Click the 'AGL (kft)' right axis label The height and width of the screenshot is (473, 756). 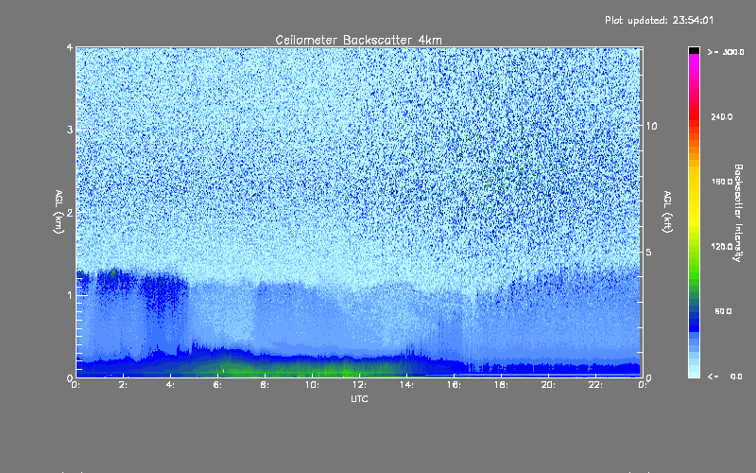(667, 212)
